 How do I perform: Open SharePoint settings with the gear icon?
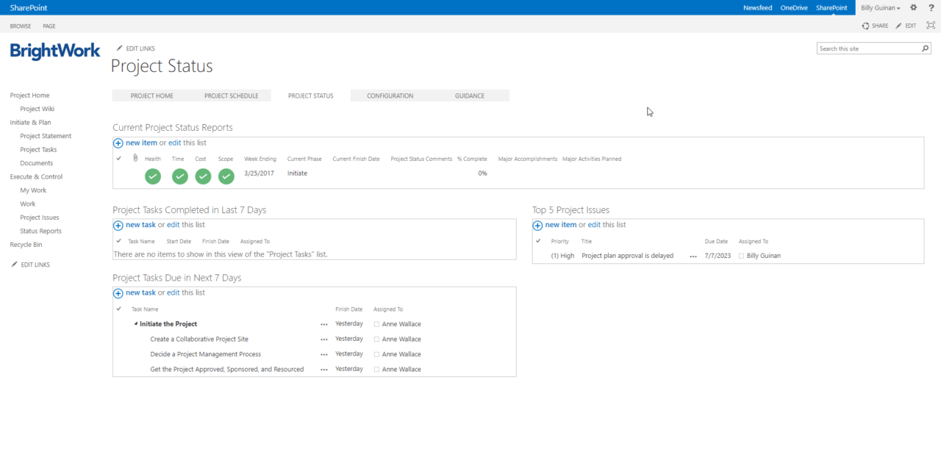(x=913, y=7)
